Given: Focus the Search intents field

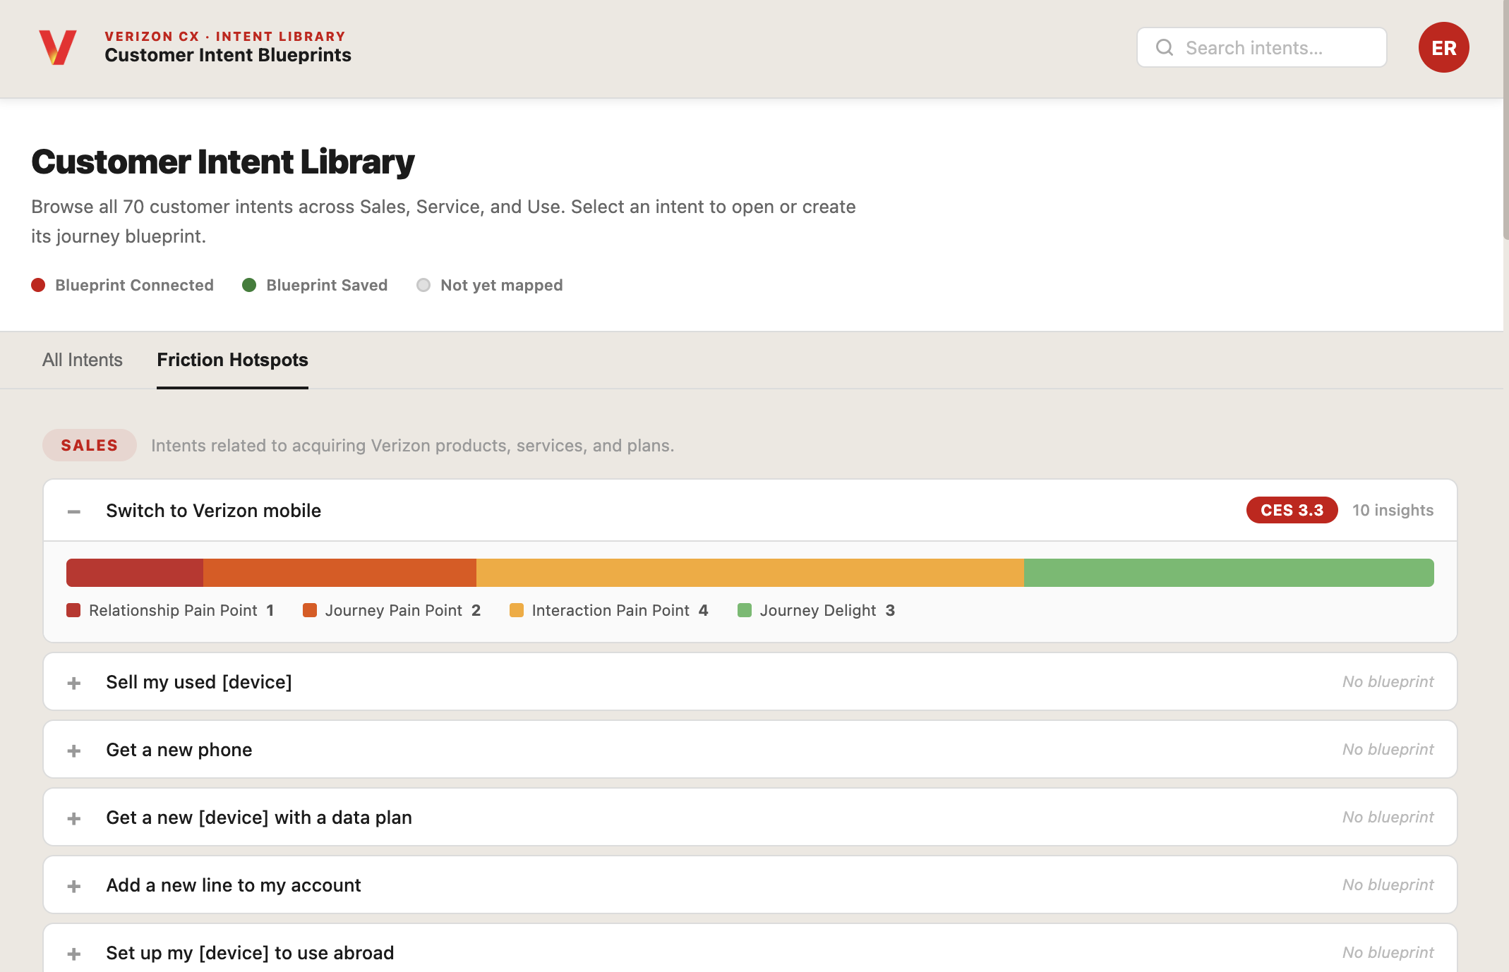Looking at the screenshot, I should (1262, 47).
